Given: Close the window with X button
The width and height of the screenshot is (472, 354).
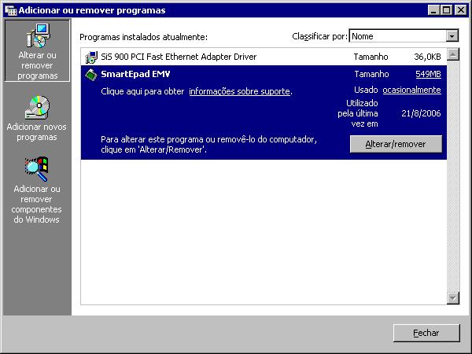Looking at the screenshot, I should tap(460, 10).
